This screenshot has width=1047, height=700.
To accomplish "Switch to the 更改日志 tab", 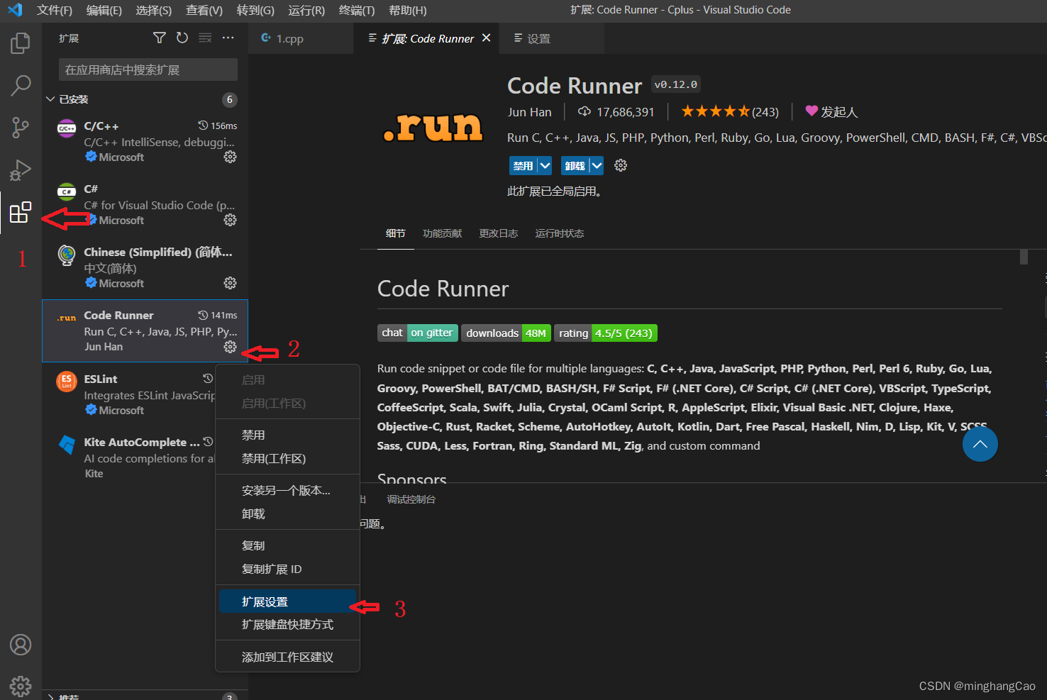I will [x=499, y=233].
